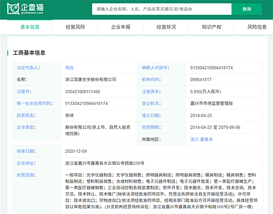273x214 pixels.
Task: Open legal representative 周良 link
Action: tap(69, 68)
